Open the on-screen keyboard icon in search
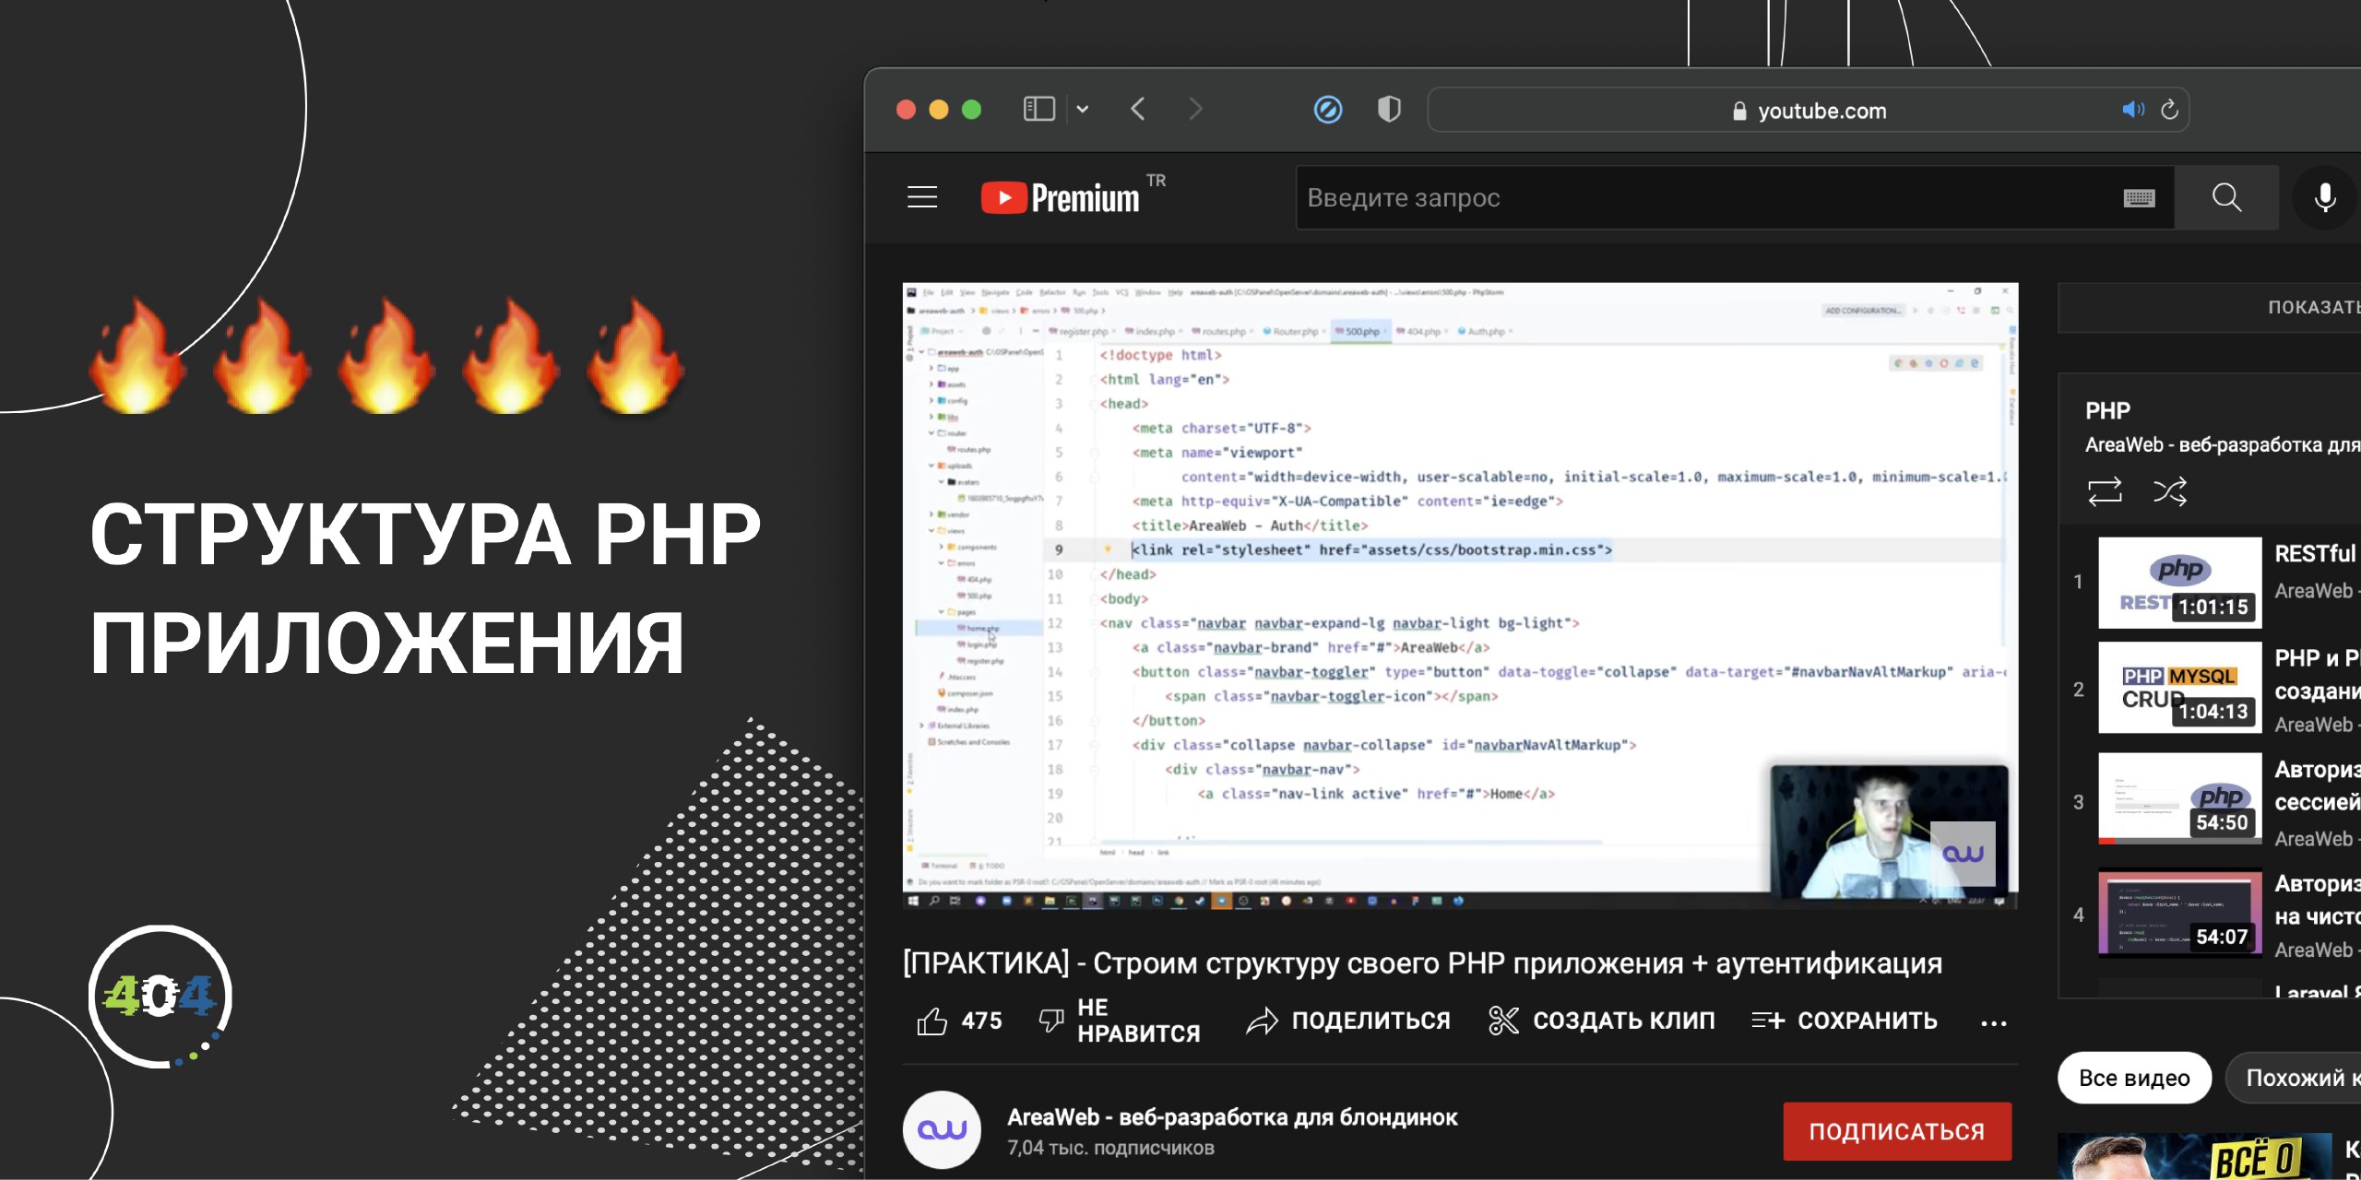2361x1180 pixels. click(x=2140, y=197)
